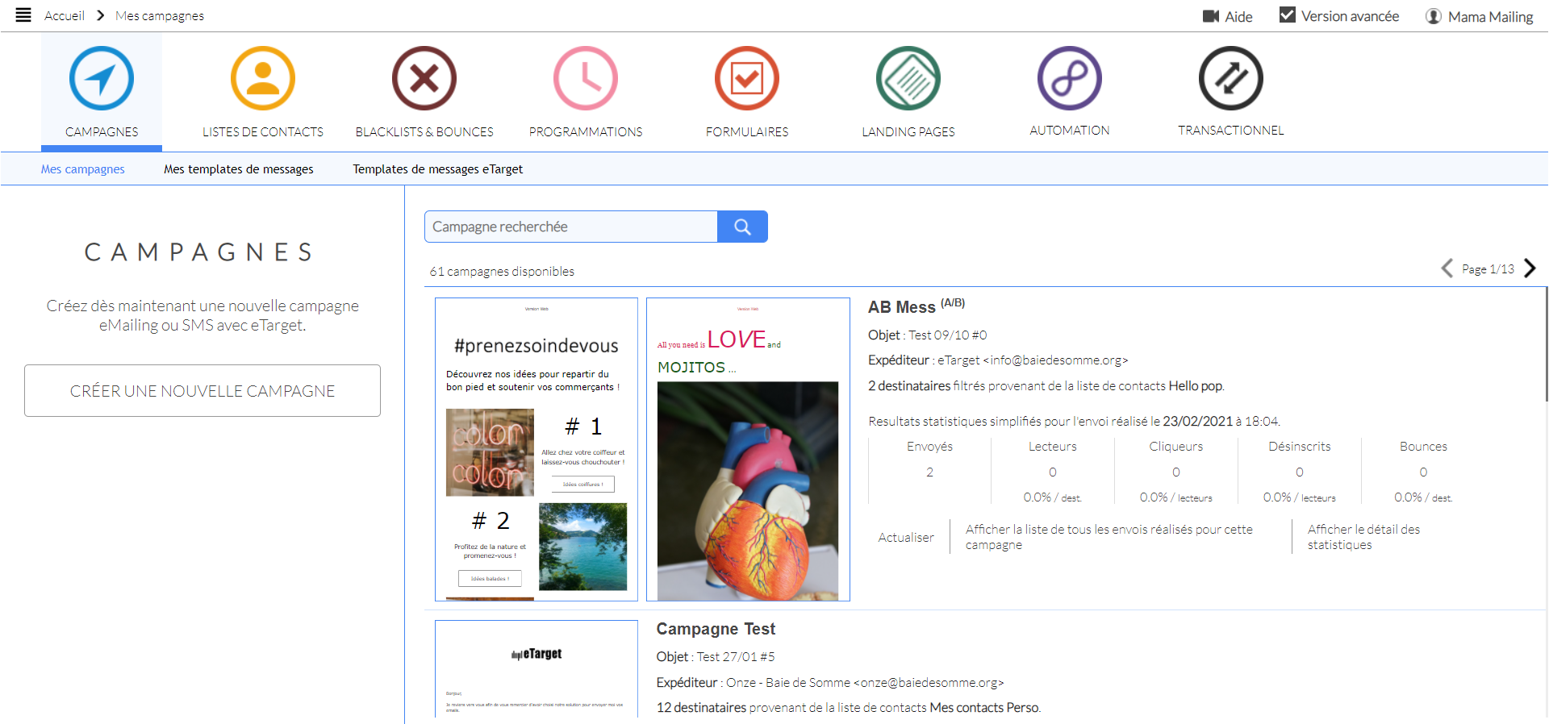Click the TRANSACTIONNEL label

pyautogui.click(x=1231, y=130)
